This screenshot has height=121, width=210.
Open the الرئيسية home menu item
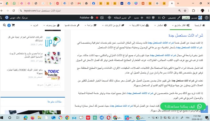tap(199, 25)
